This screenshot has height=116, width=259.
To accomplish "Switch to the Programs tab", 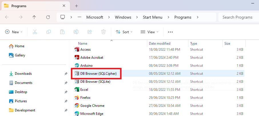I will point(35,6).
